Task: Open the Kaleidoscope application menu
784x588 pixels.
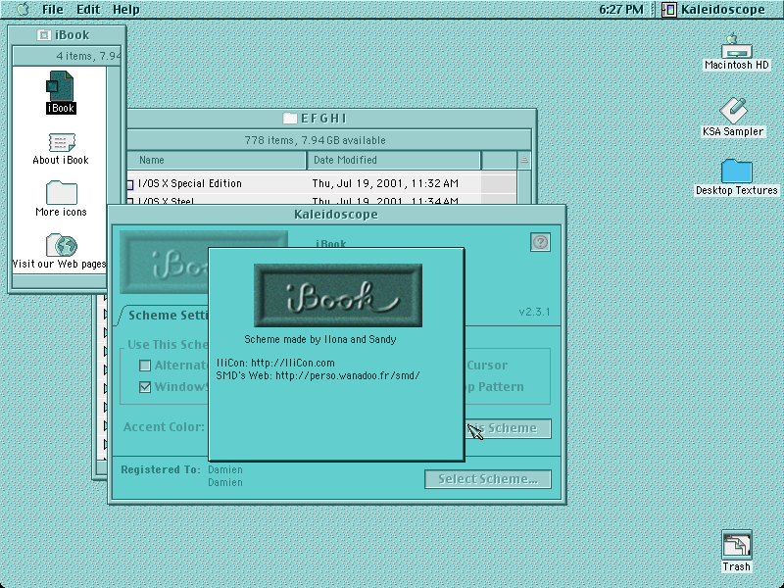Action: coord(713,10)
